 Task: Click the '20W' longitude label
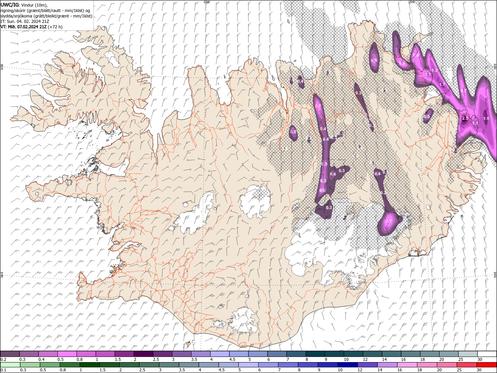[207, 2]
